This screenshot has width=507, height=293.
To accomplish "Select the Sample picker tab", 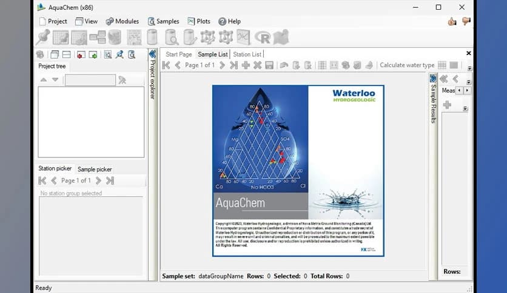I will 95,170.
